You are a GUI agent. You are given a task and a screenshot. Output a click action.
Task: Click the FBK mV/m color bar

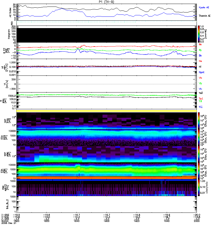point(199,188)
